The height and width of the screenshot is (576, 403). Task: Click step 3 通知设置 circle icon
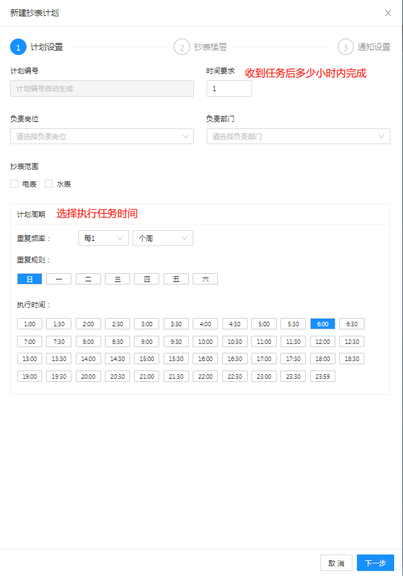click(346, 47)
